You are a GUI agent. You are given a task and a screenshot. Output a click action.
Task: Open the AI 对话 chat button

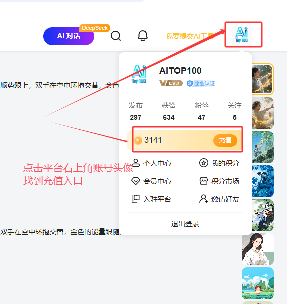pyautogui.click(x=69, y=36)
